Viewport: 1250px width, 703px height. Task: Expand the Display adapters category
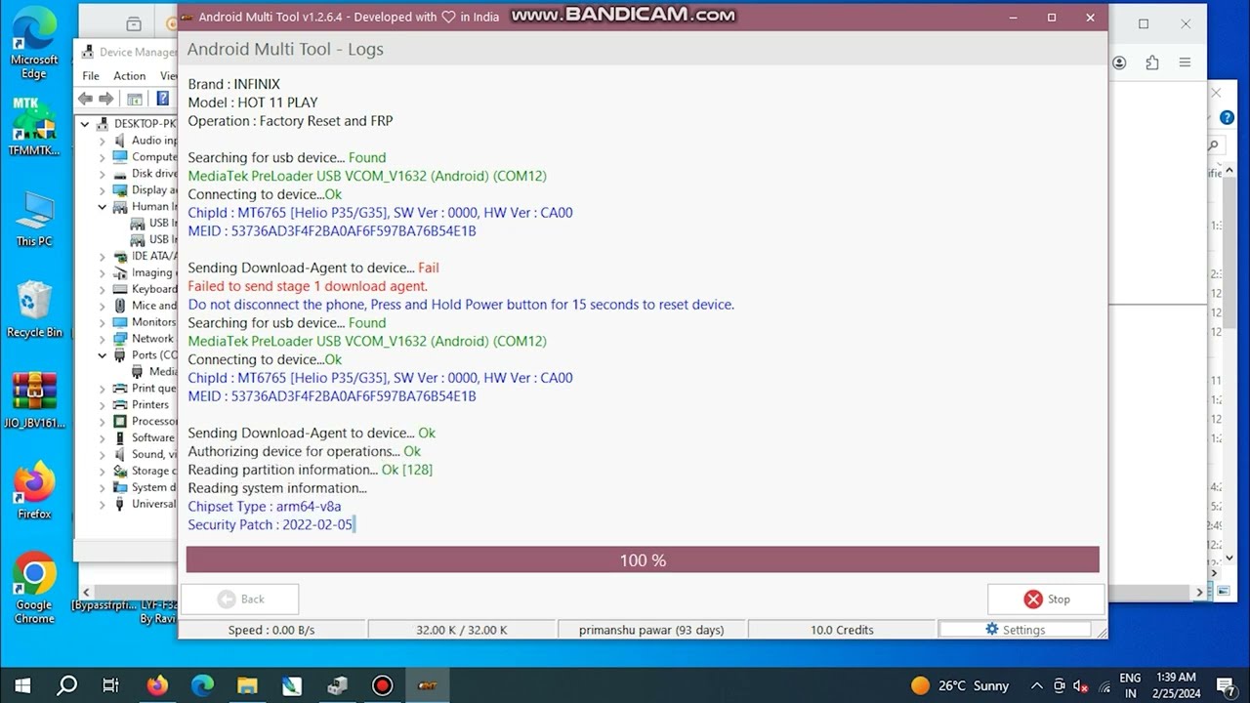click(102, 190)
